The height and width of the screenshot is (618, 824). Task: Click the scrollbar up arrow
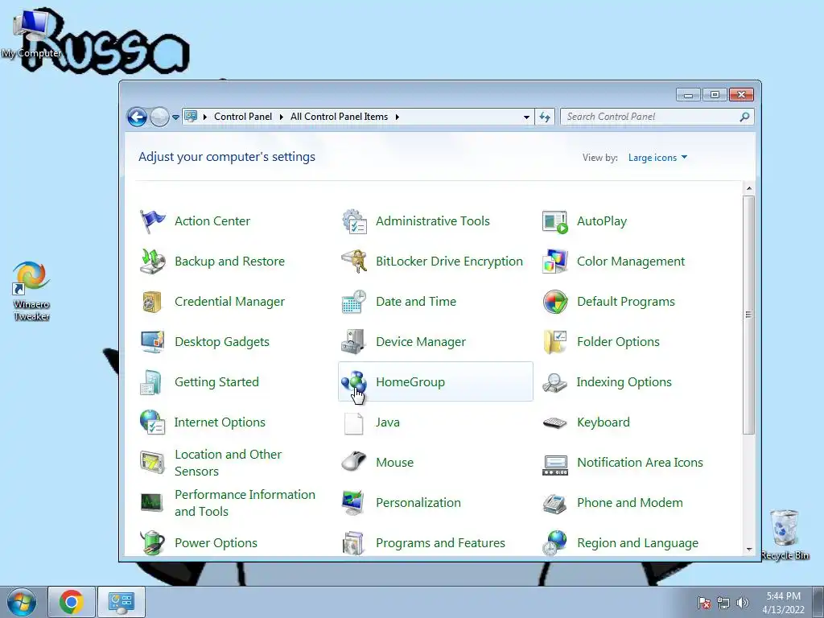[x=749, y=188]
